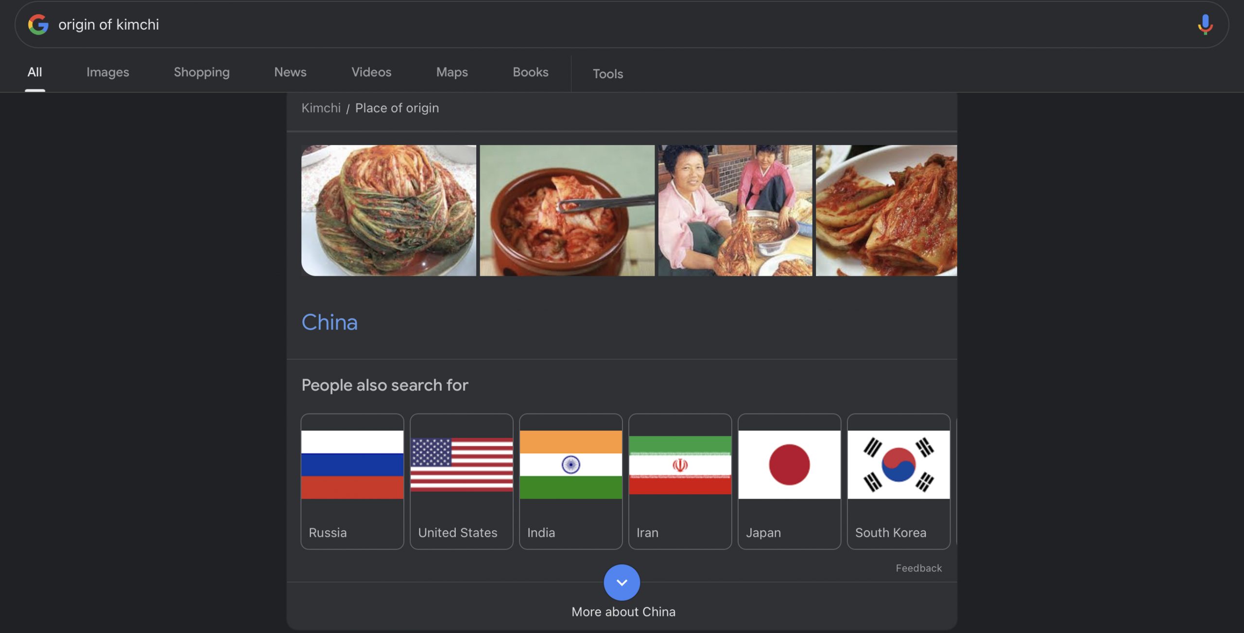Open the Iran flag card
The image size is (1244, 633).
coord(680,481)
